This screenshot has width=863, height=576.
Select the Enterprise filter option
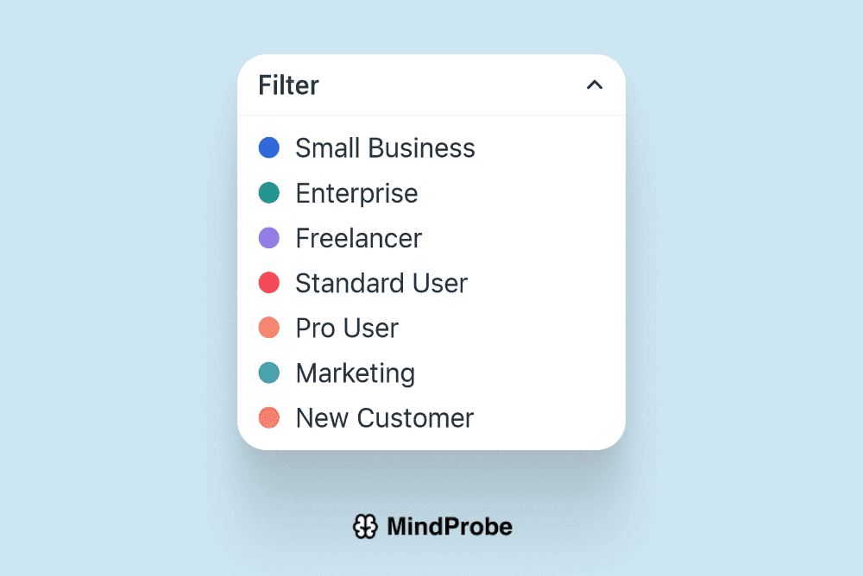click(x=356, y=193)
